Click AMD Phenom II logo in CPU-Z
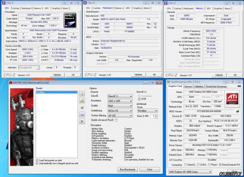Viewport: 244px width, 177px height. coord(70,20)
